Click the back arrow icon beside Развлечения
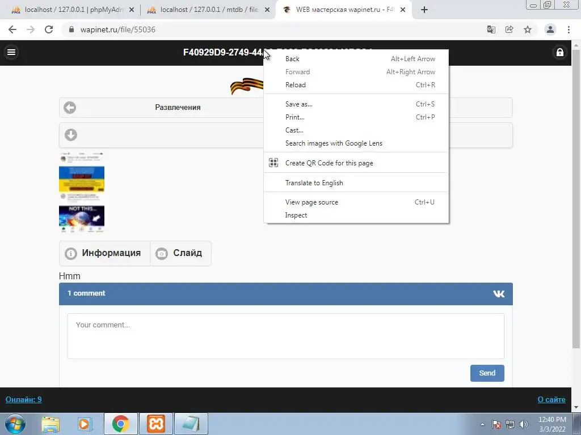This screenshot has height=435, width=581. [70, 108]
